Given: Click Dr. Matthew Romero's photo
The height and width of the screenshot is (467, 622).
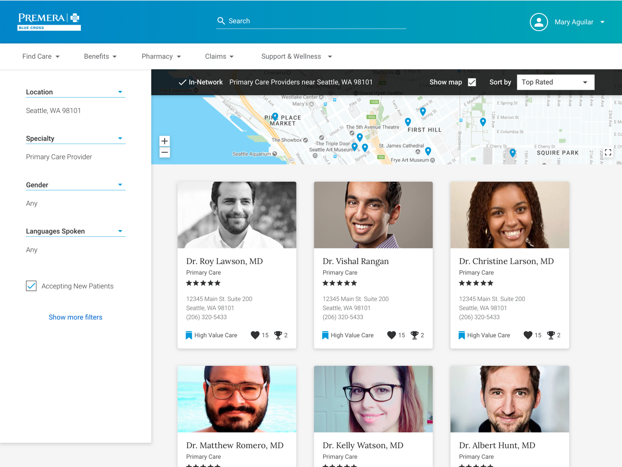Looking at the screenshot, I should coord(237,399).
